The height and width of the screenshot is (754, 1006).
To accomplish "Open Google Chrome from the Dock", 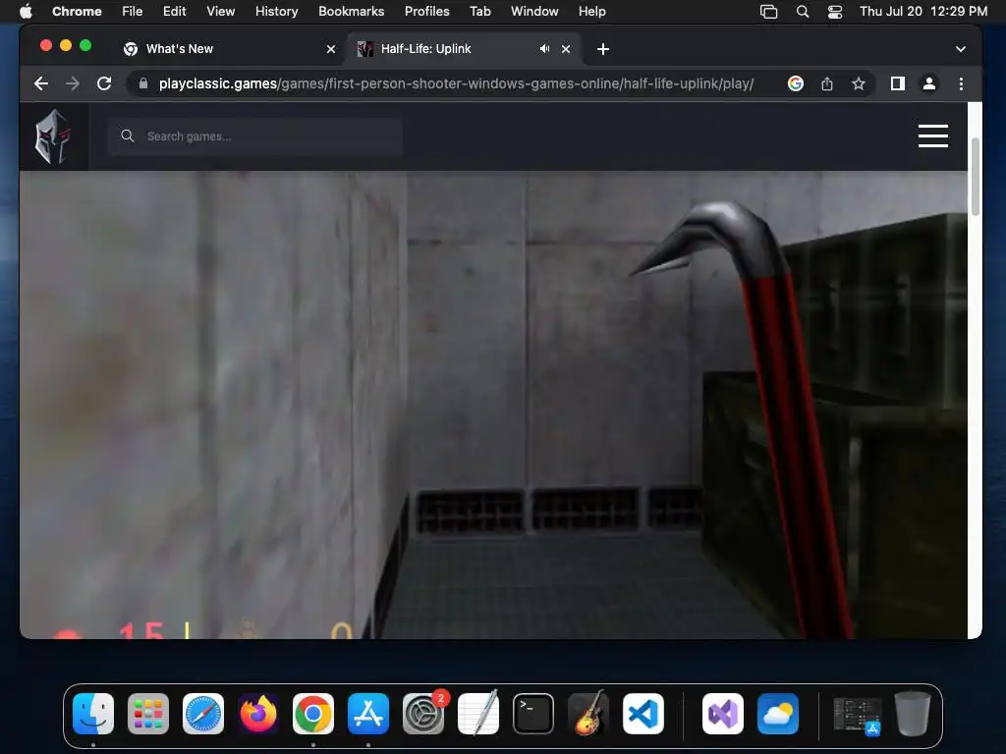I will pos(313,714).
